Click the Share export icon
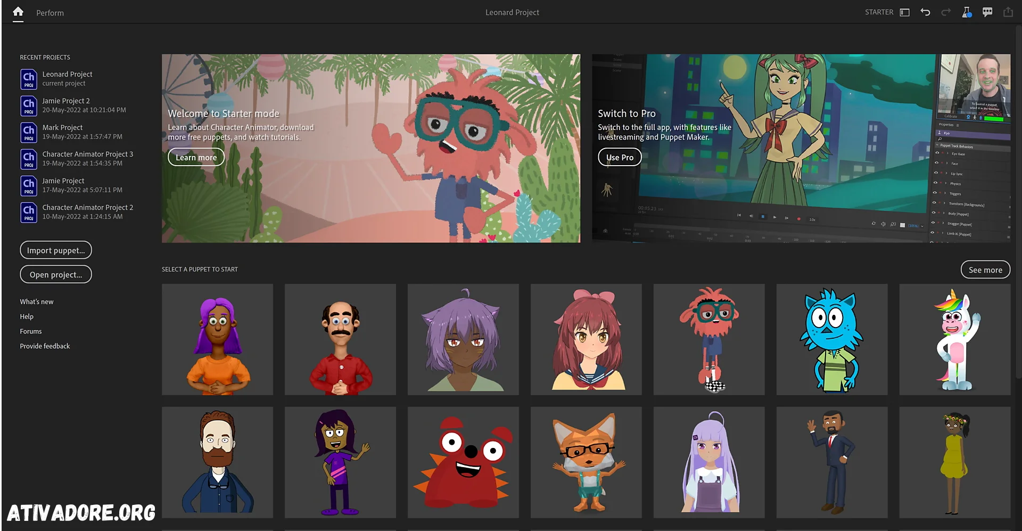The width and height of the screenshot is (1022, 531). 1008,12
